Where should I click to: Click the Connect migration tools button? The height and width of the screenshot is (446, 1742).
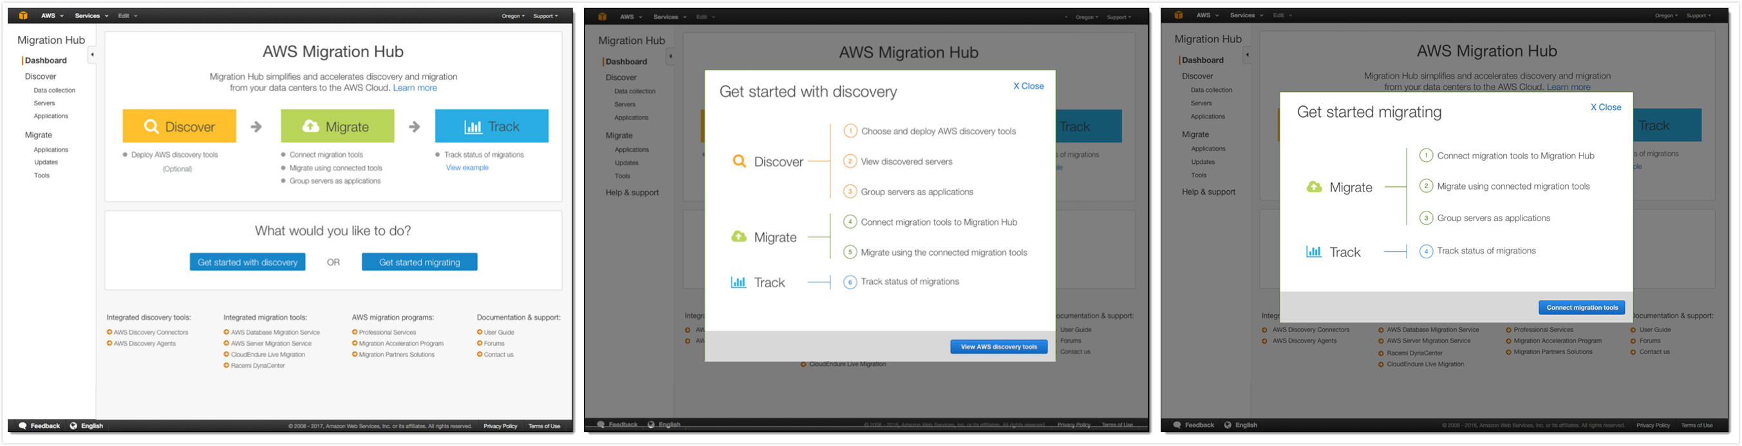tap(1581, 308)
